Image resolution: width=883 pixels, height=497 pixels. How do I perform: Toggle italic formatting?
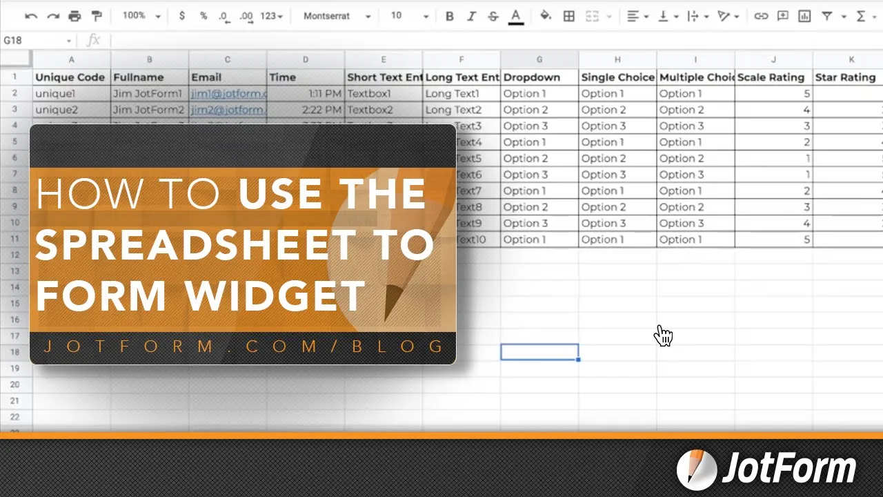[471, 16]
